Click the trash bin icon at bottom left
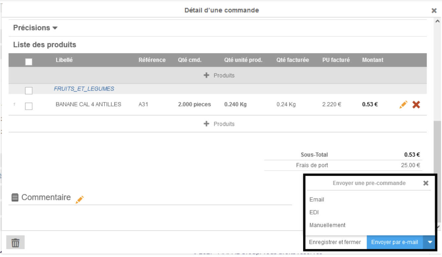The width and height of the screenshot is (442, 257). (15, 243)
